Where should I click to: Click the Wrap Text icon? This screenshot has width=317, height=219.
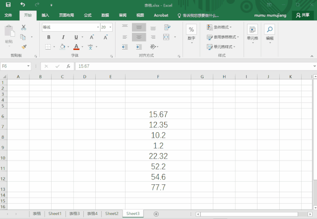[x=167, y=27]
